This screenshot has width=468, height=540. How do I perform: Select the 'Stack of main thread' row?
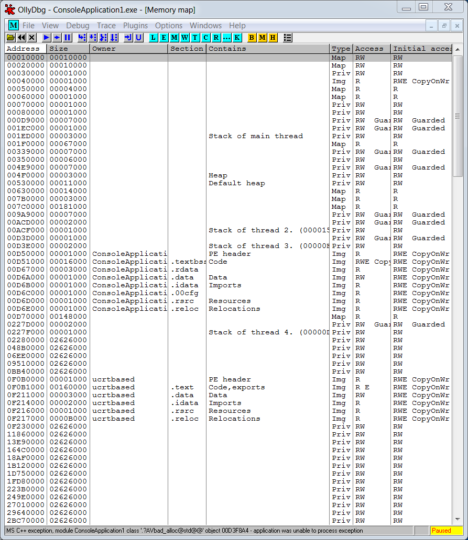[255, 136]
